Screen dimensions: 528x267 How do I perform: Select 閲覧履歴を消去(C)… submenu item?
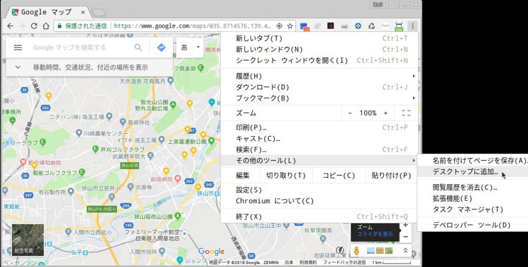[473, 187]
